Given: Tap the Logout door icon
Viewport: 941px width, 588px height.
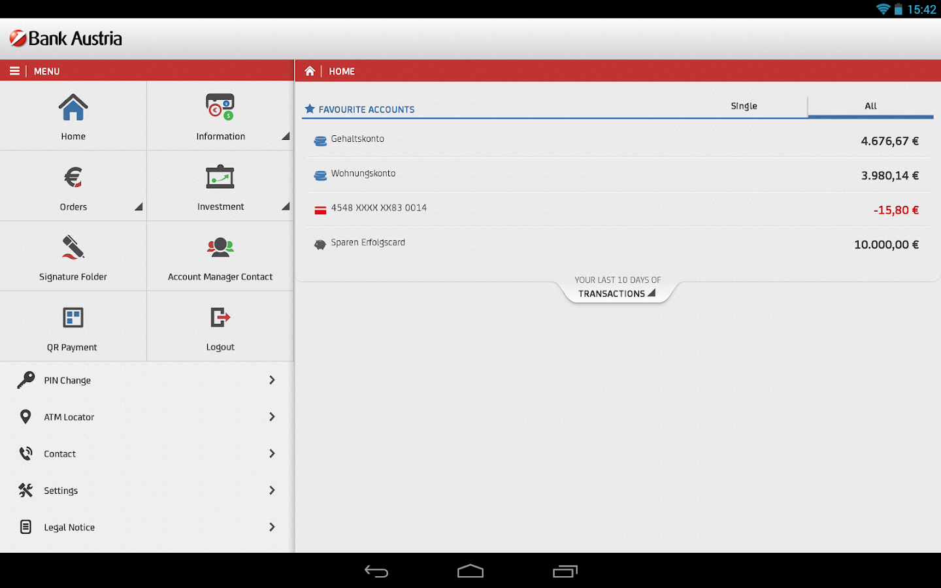Looking at the screenshot, I should [220, 318].
